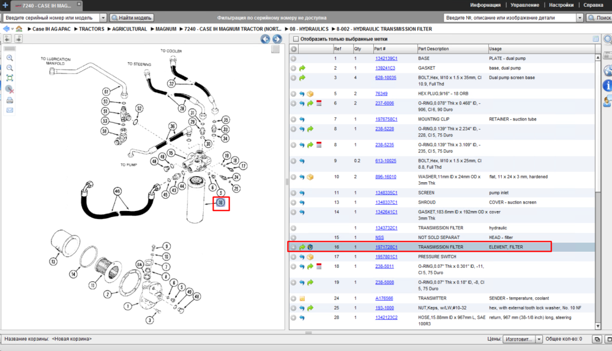Toggle show only selected callouts checkbox
612x351 pixels.
296,39
